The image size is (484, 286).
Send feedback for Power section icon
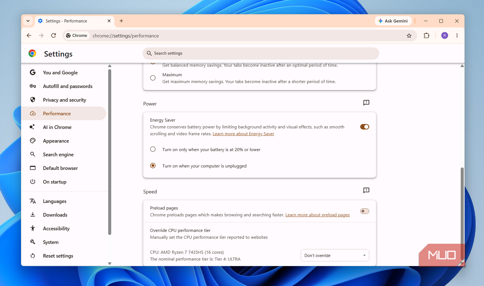[x=366, y=103]
